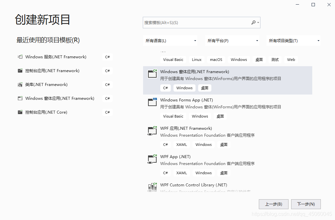
Task: Click the 下一步(N) next button
Action: (x=306, y=204)
